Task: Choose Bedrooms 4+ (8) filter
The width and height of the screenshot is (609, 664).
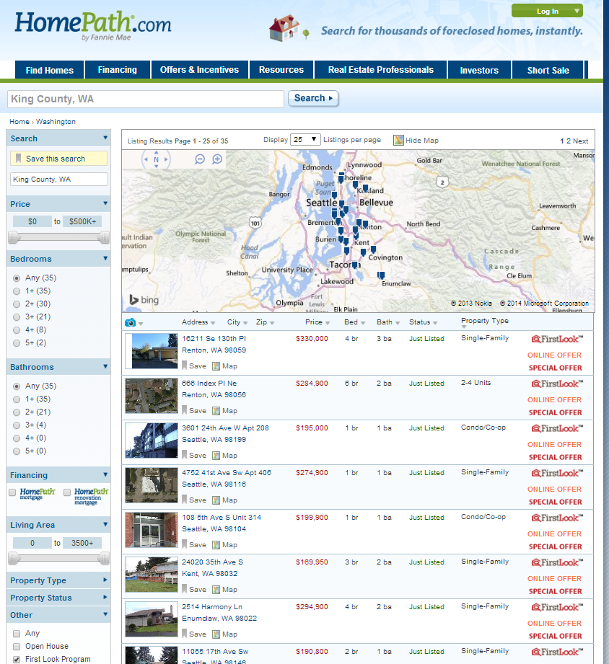Action: click(17, 330)
